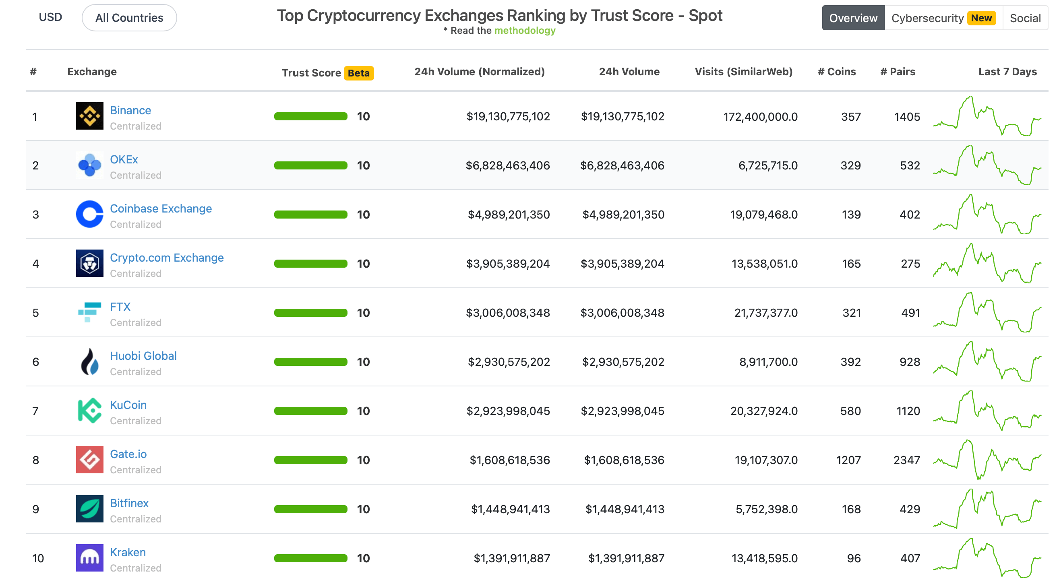This screenshot has width=1059, height=582.
Task: Click Crypto.com Exchange's 7-day sparkline chart
Action: click(987, 263)
